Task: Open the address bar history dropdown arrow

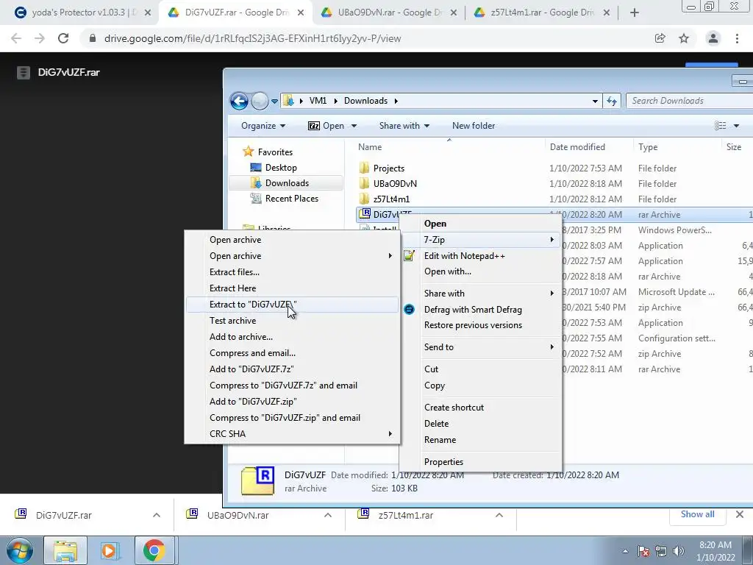Action: [x=595, y=101]
